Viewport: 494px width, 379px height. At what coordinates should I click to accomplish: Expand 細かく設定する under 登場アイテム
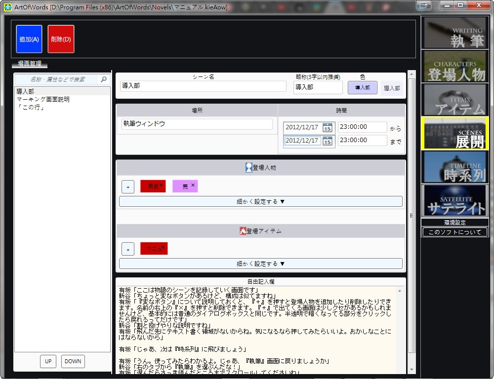(x=260, y=264)
